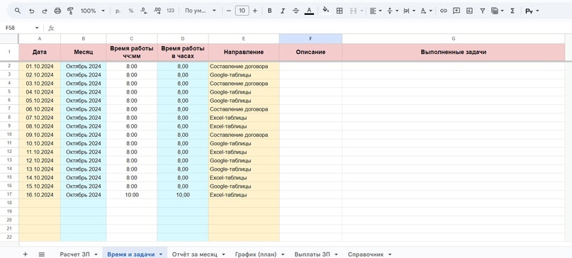Viewport: 572px width, 258px height.
Task: Insert a chart
Action: pyautogui.click(x=469, y=11)
